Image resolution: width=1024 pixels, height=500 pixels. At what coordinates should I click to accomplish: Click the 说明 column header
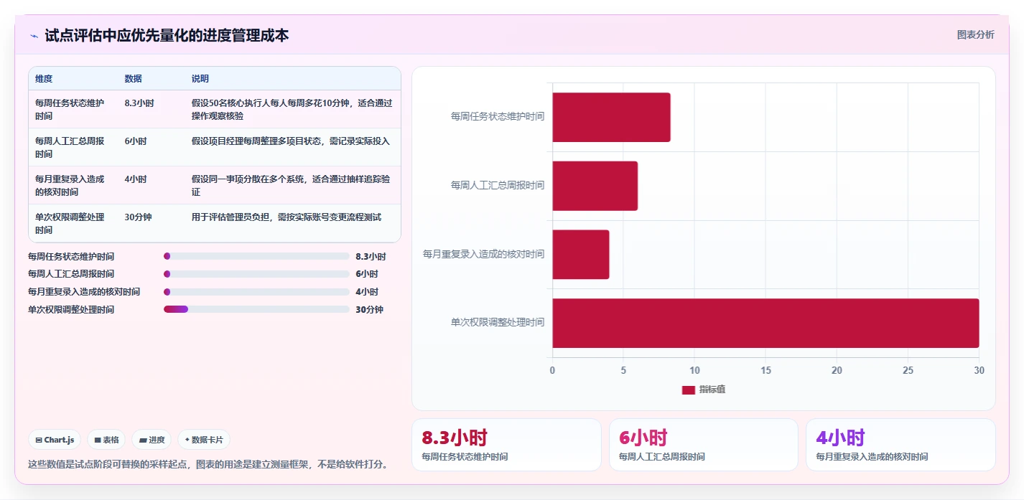coord(200,79)
